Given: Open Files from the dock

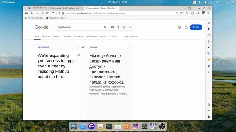Looking at the screenshot, I should pyautogui.click(x=82, y=126).
